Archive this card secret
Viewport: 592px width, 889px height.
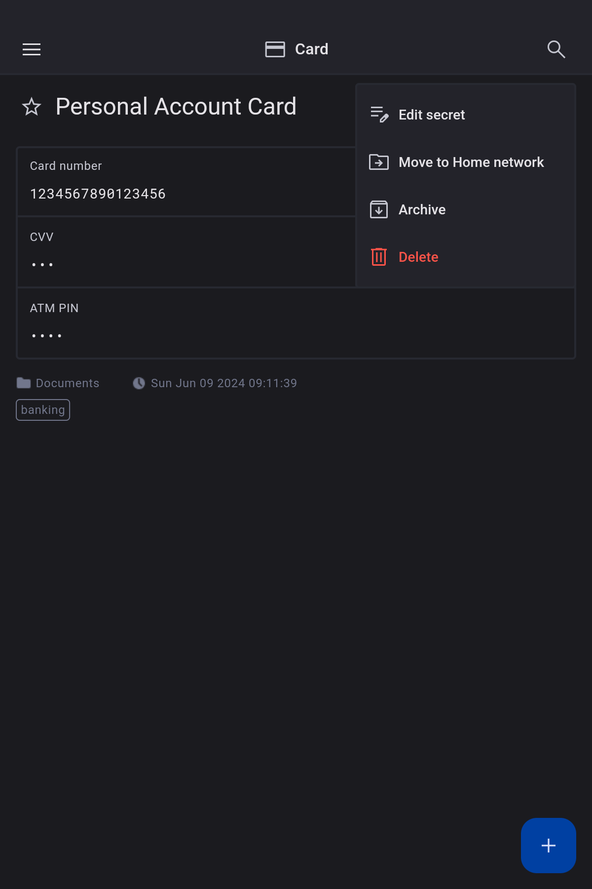click(x=422, y=210)
